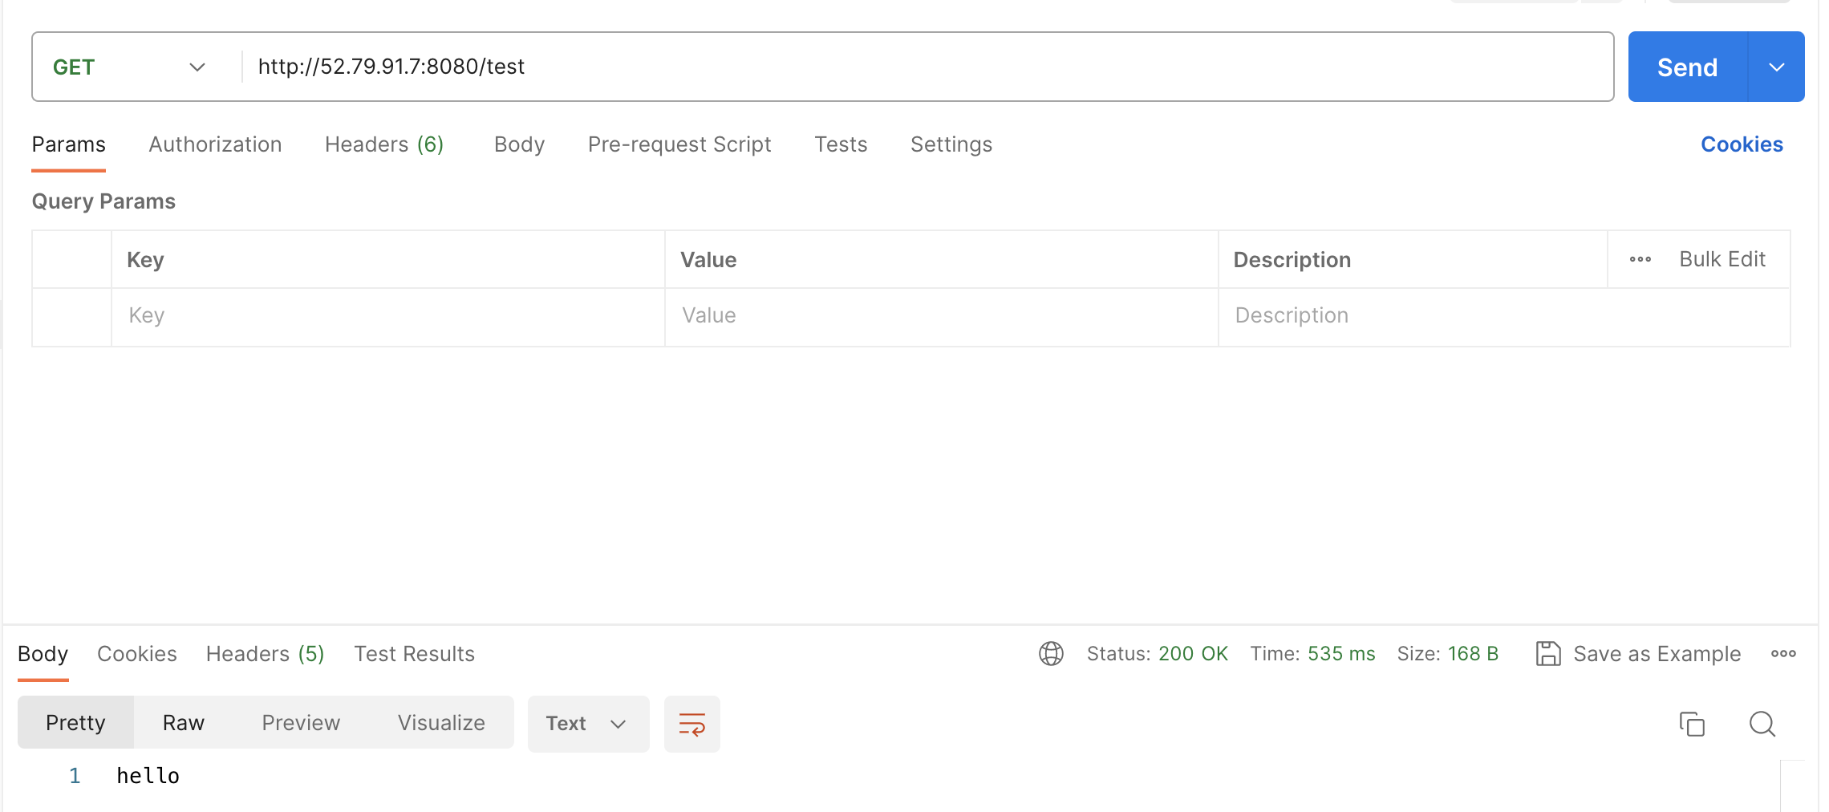Switch to the Authorization tab
The image size is (1829, 812).
click(x=215, y=144)
